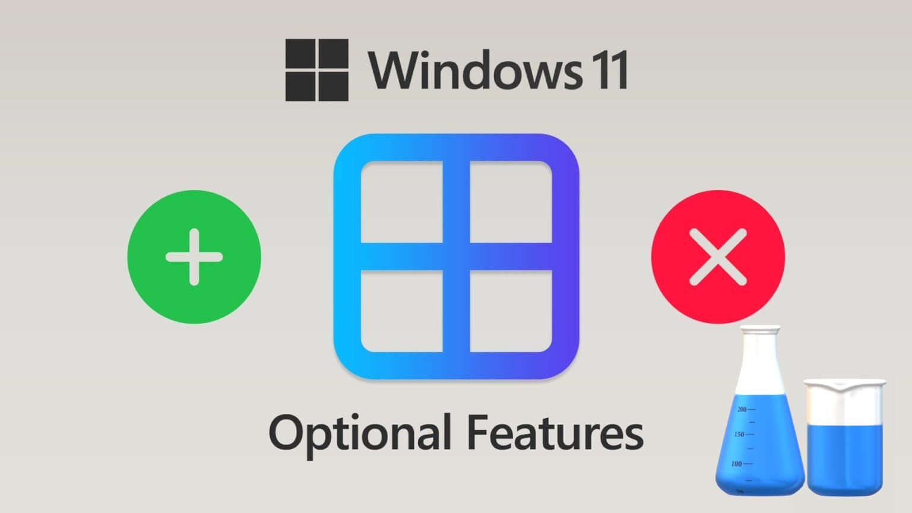Click the word "Windows" in the title

pyautogui.click(x=475, y=70)
